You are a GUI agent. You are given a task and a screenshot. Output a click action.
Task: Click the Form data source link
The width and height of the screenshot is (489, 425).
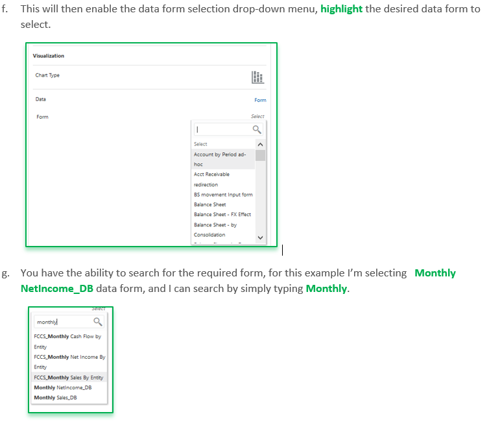coord(260,100)
